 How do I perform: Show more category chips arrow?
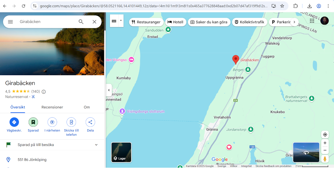pyautogui.click(x=294, y=22)
